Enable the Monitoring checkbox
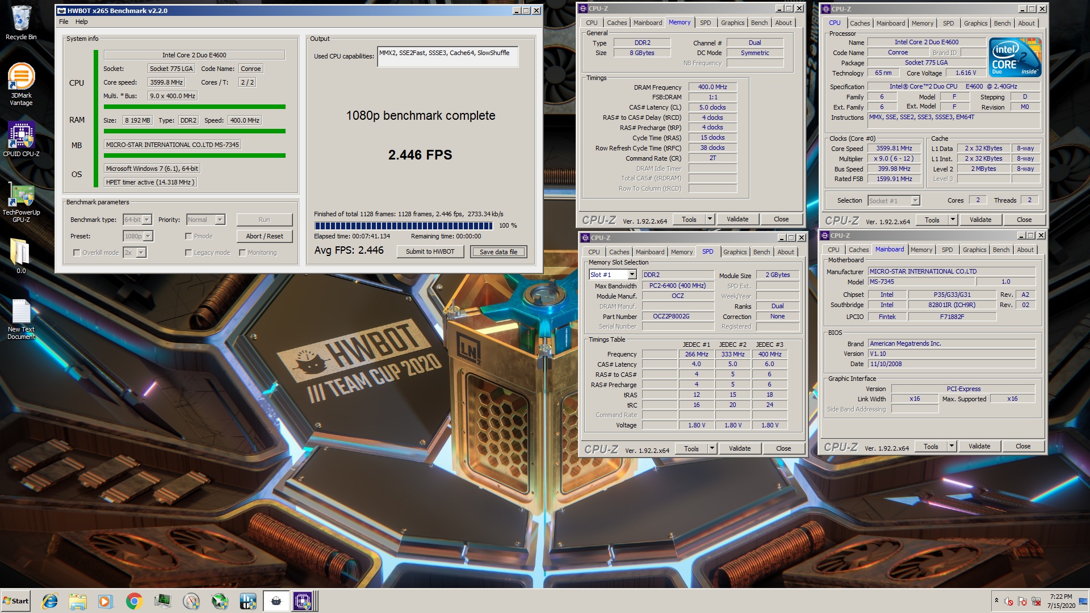1090x613 pixels. click(x=242, y=253)
